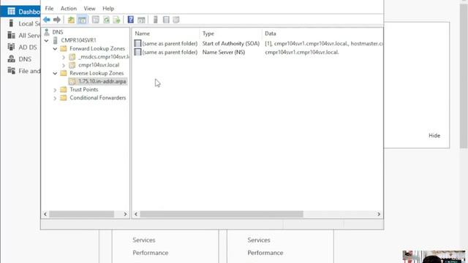Viewport: 468px width, 263px height.
Task: Select the 1.75.10.in-addr.arpa zone
Action: (x=102, y=81)
